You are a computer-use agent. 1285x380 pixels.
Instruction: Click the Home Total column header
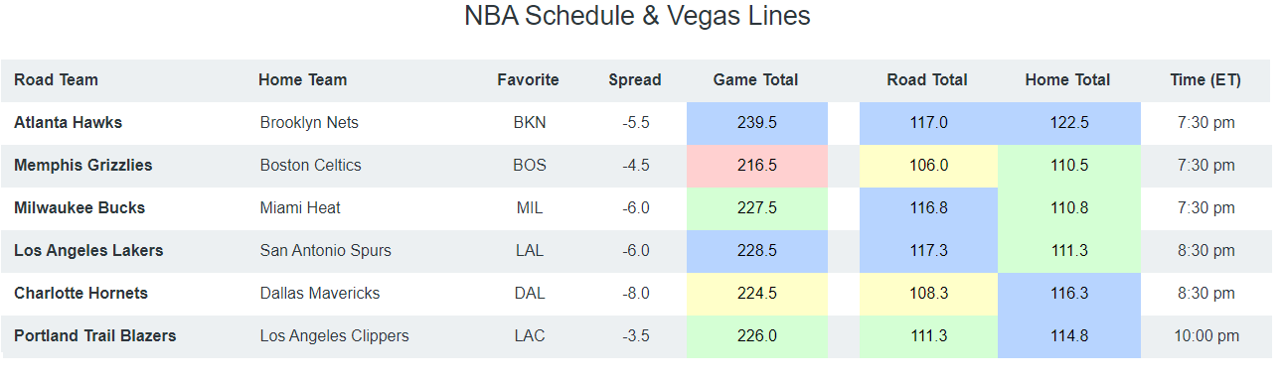tap(1068, 80)
